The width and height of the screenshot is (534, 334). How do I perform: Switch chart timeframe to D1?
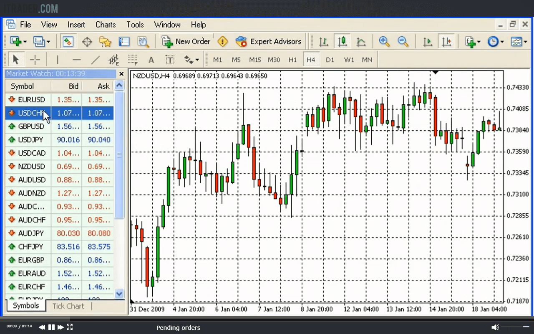pos(330,60)
